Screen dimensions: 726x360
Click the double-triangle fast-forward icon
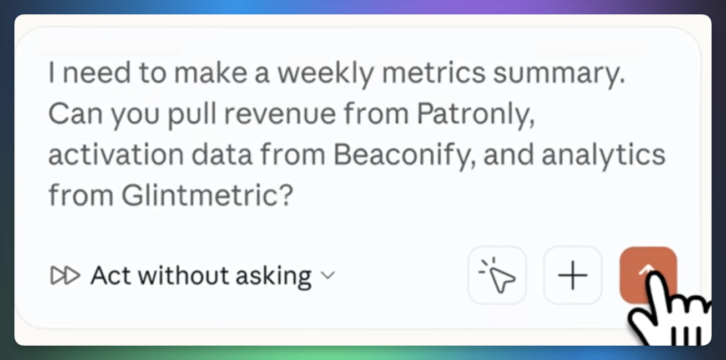(x=65, y=275)
